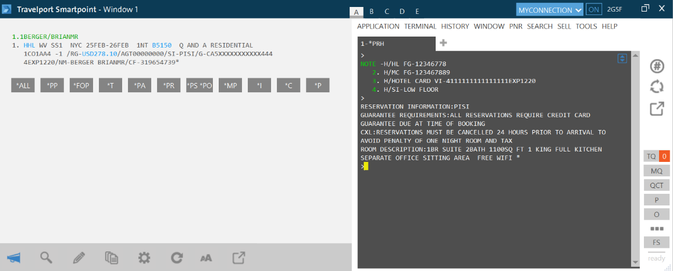Toggle the ON connection switch
The image size is (673, 271).
pyautogui.click(x=594, y=10)
